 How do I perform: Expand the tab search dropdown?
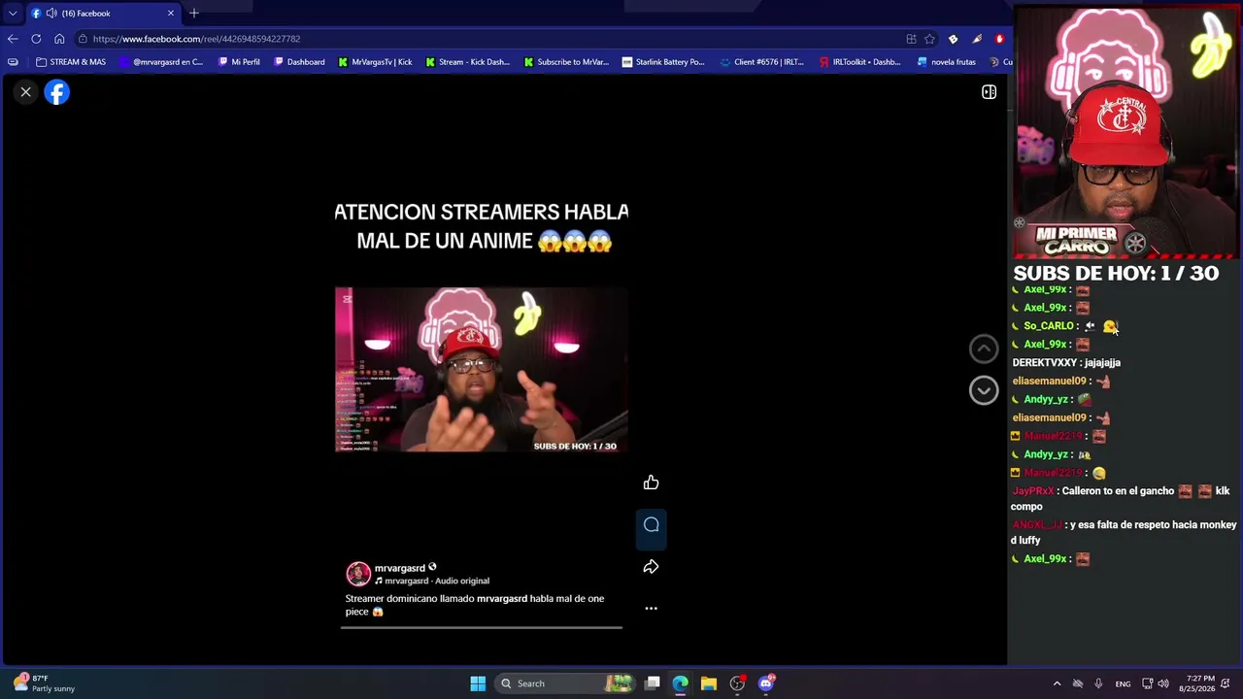point(13,14)
